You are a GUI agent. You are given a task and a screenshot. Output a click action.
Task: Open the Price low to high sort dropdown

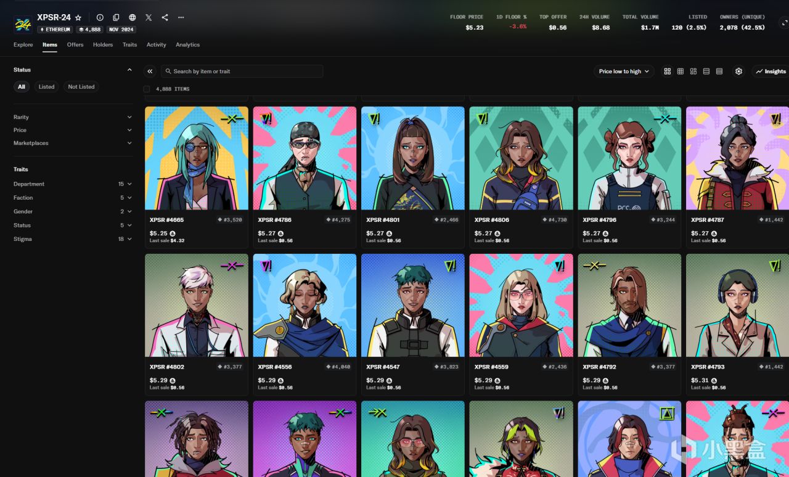point(624,71)
